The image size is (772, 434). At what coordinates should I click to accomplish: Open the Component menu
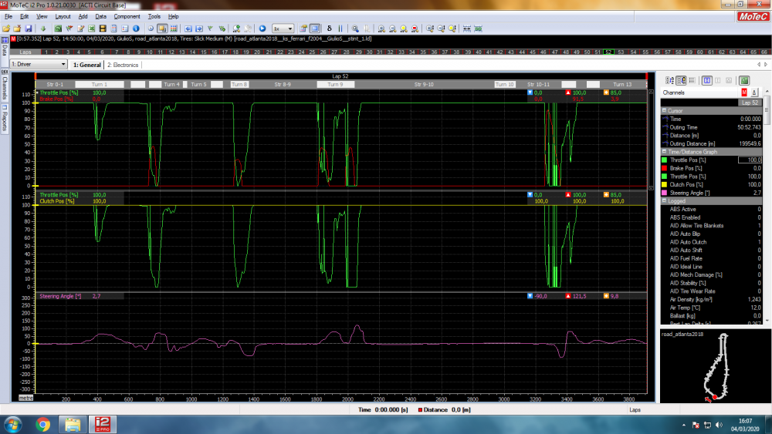click(x=127, y=16)
